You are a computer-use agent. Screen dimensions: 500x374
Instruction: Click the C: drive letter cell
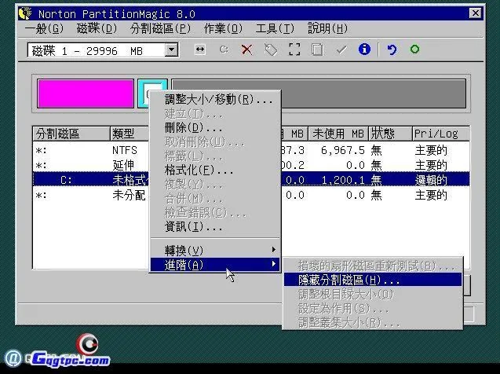(66, 180)
